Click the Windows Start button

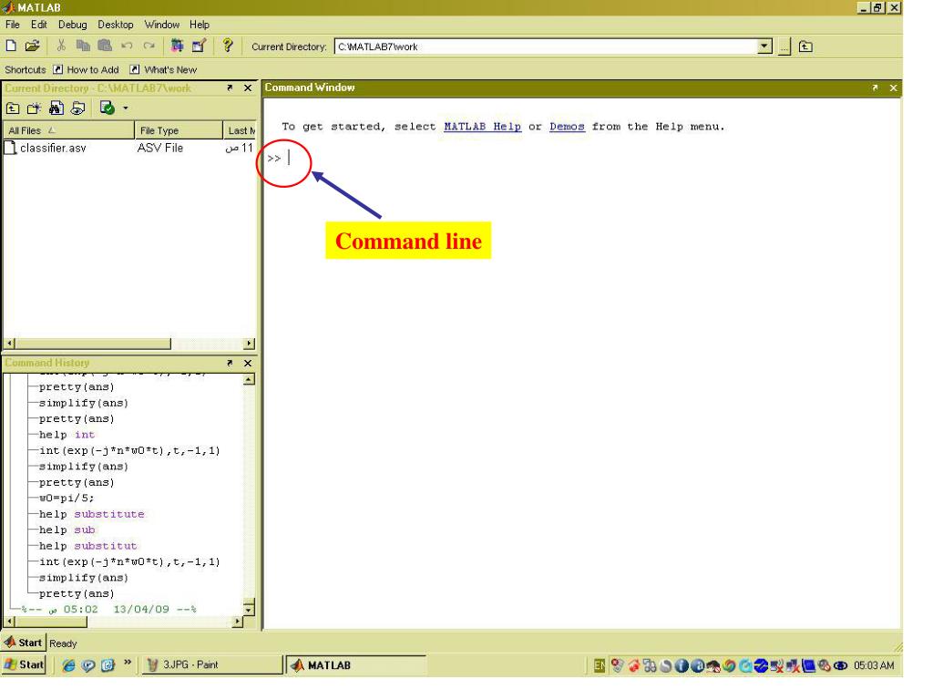click(x=24, y=664)
